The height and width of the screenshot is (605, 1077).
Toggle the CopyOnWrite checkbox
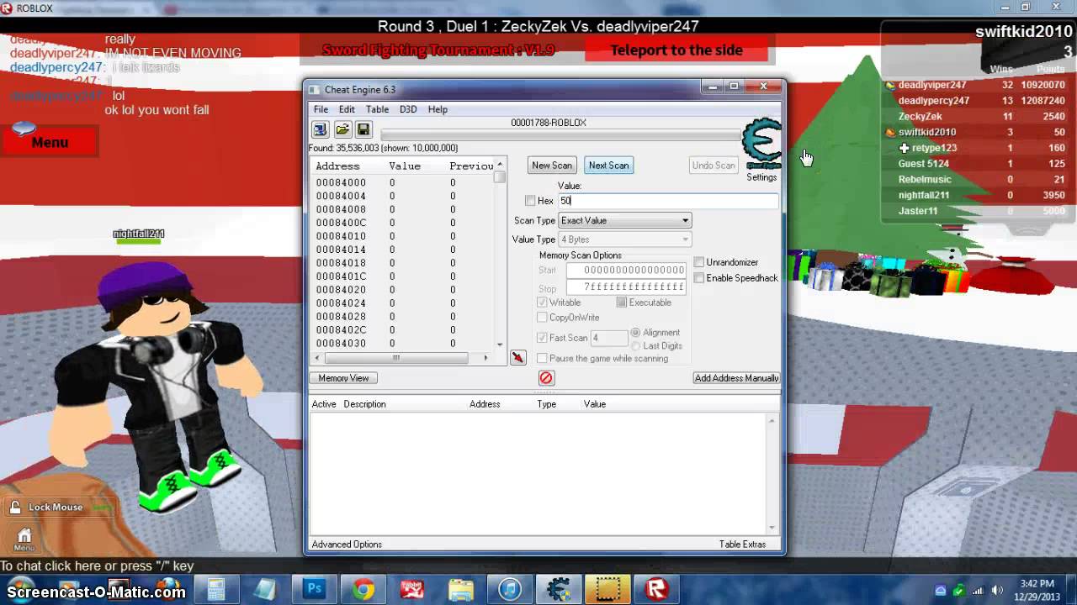[x=542, y=318]
